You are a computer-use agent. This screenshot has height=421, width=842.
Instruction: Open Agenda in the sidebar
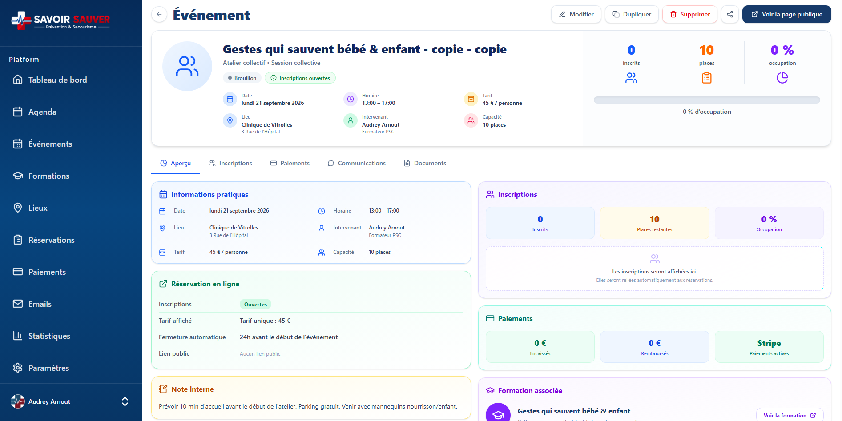42,112
